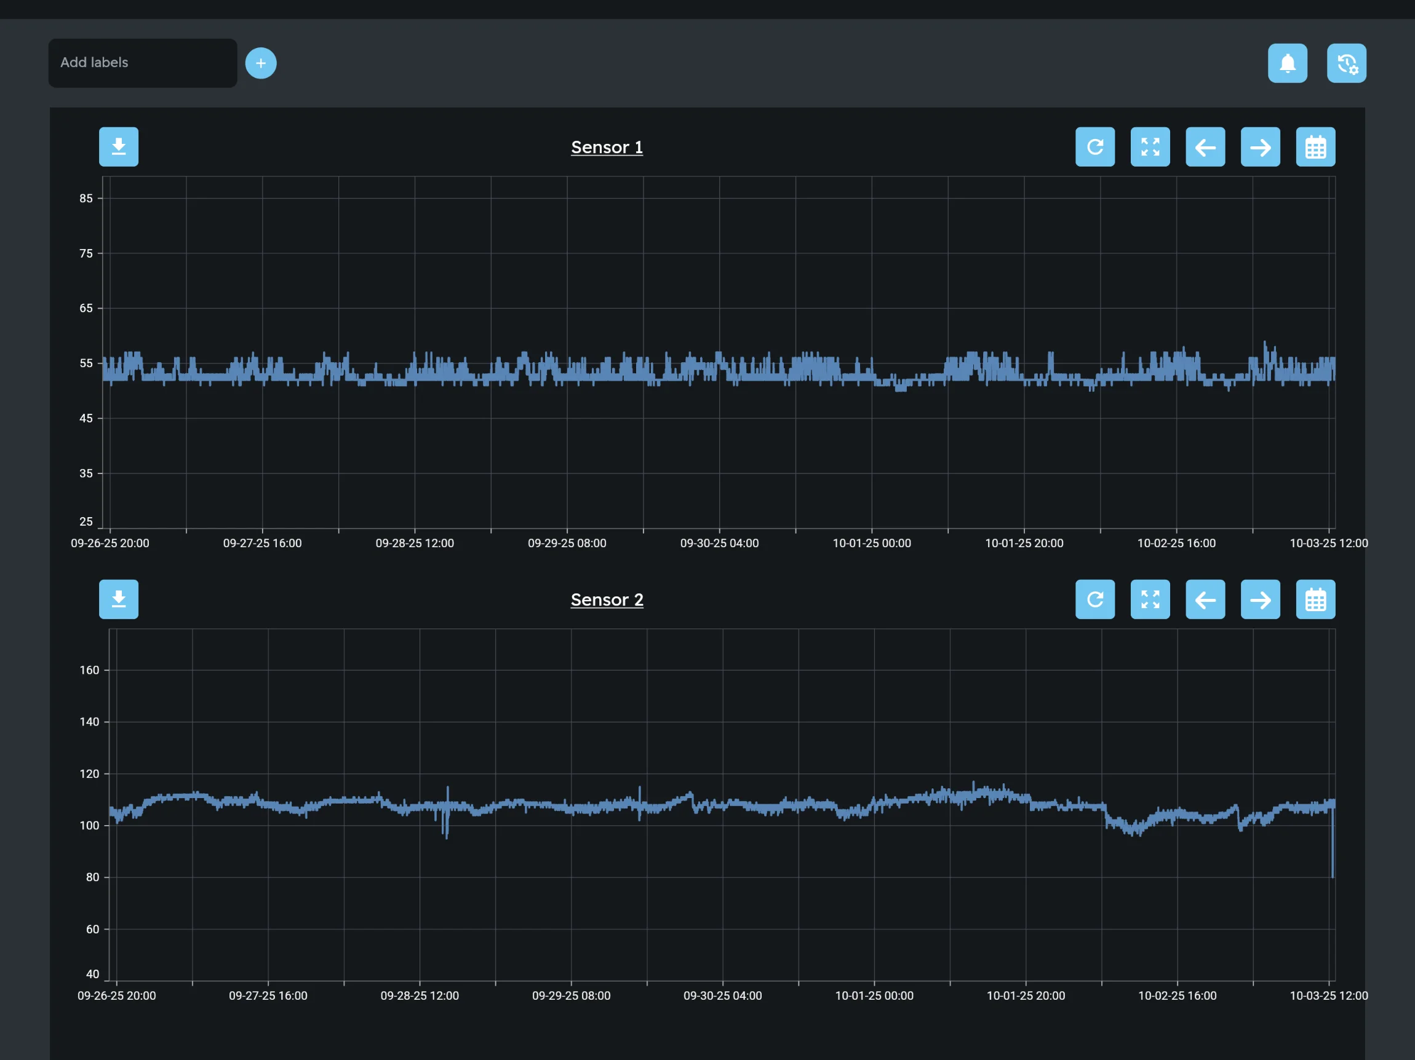Pan Sensor 2 timeline forward
The width and height of the screenshot is (1415, 1060).
click(1259, 599)
